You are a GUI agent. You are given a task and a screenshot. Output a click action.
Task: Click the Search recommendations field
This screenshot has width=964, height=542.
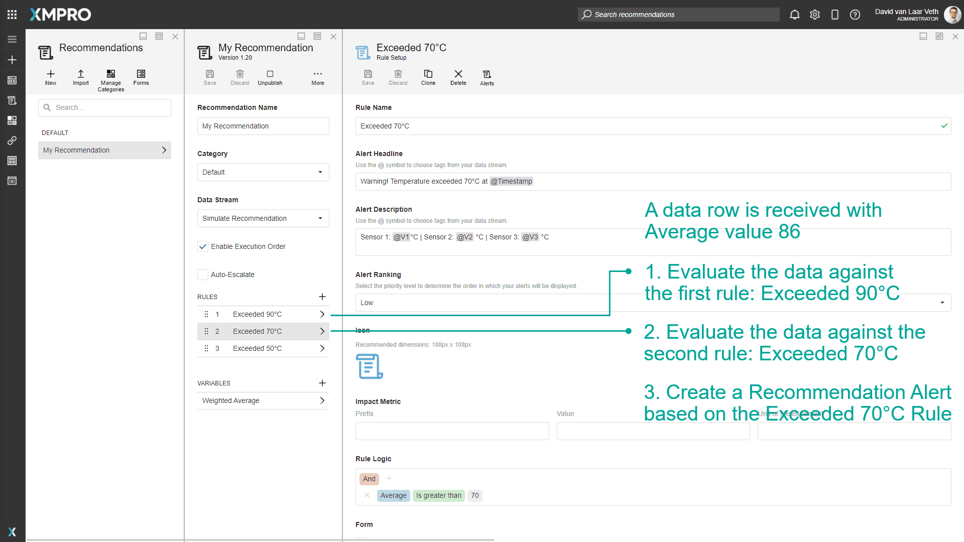point(678,15)
